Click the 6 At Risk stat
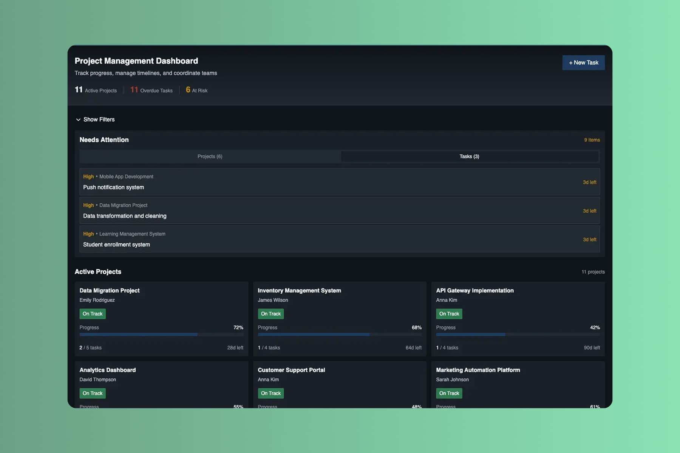 196,90
